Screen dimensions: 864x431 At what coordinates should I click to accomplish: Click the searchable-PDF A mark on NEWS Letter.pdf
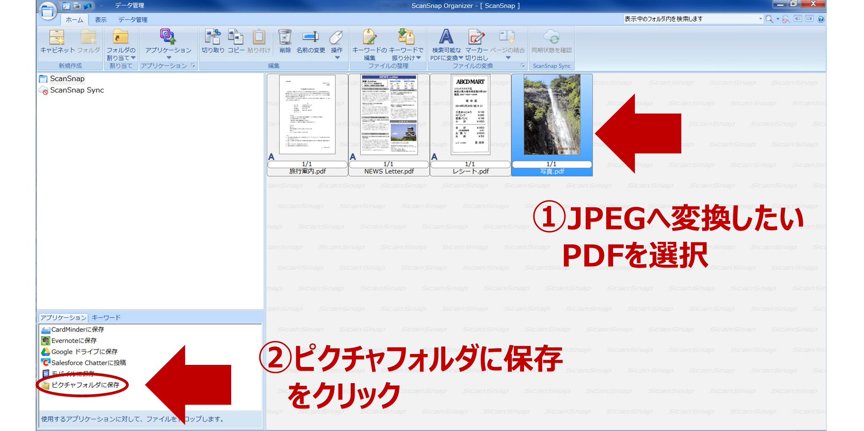[x=353, y=157]
